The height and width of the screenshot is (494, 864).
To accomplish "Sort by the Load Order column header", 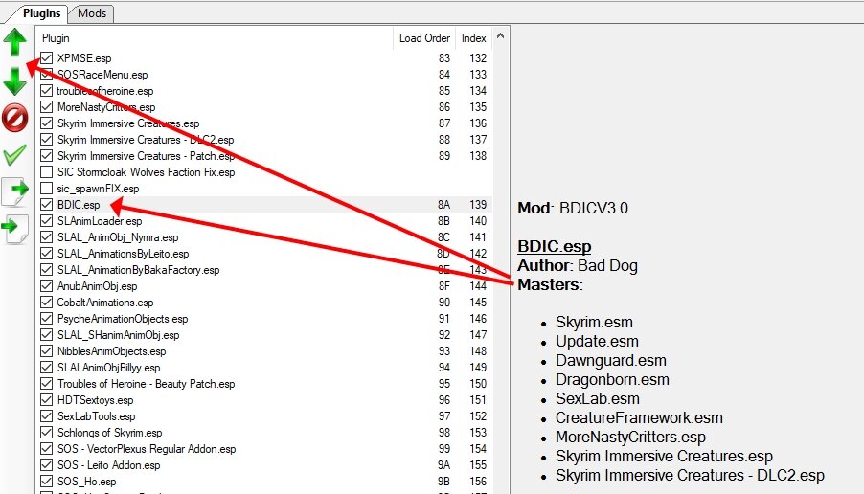I will 424,38.
